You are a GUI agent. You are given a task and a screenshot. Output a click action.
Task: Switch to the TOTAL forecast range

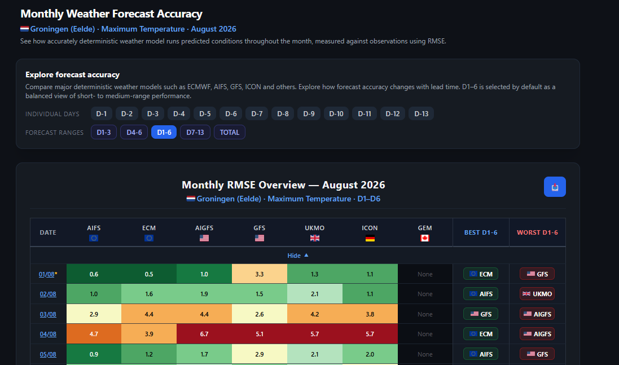click(x=229, y=132)
